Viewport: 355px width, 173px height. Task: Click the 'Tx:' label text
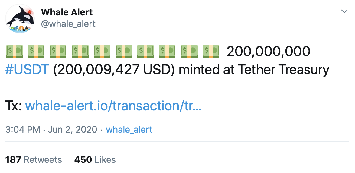(14, 106)
